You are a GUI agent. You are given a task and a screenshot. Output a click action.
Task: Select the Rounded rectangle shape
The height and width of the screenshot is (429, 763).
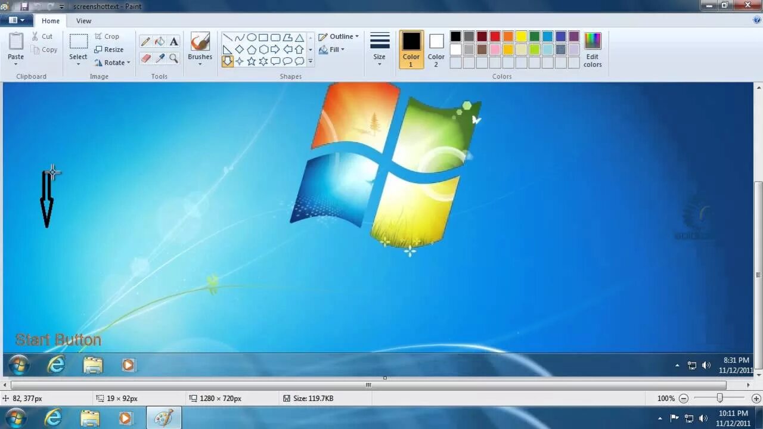[x=275, y=38]
